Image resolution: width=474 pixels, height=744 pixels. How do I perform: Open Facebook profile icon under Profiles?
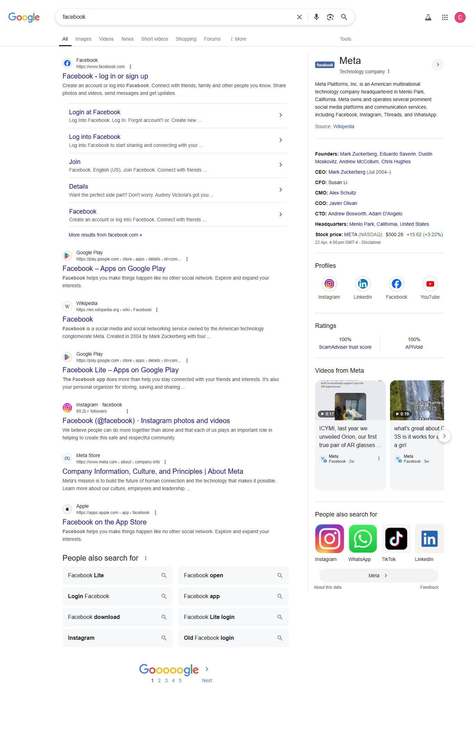[397, 284]
